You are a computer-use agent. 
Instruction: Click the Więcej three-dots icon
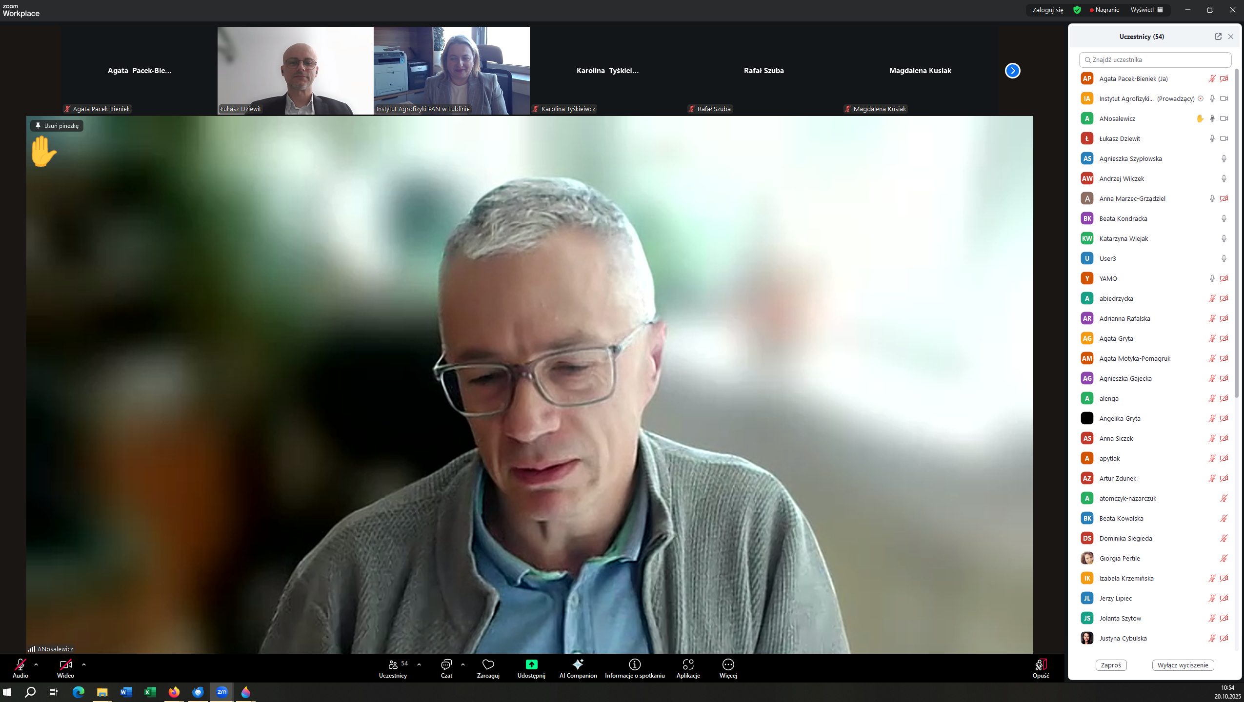728,664
